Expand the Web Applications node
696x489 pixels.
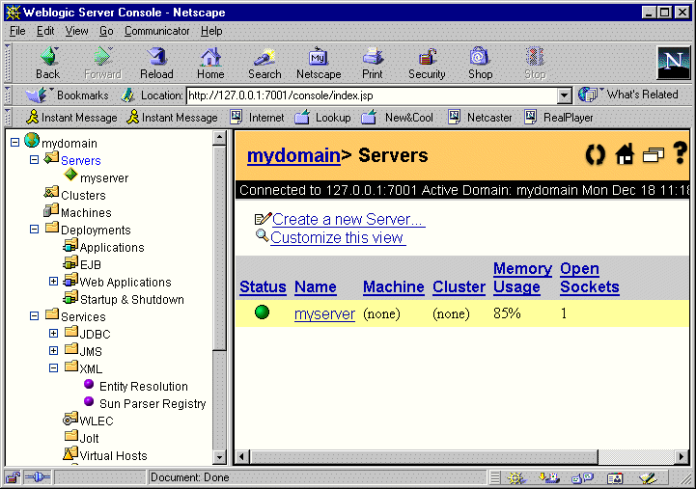[53, 281]
